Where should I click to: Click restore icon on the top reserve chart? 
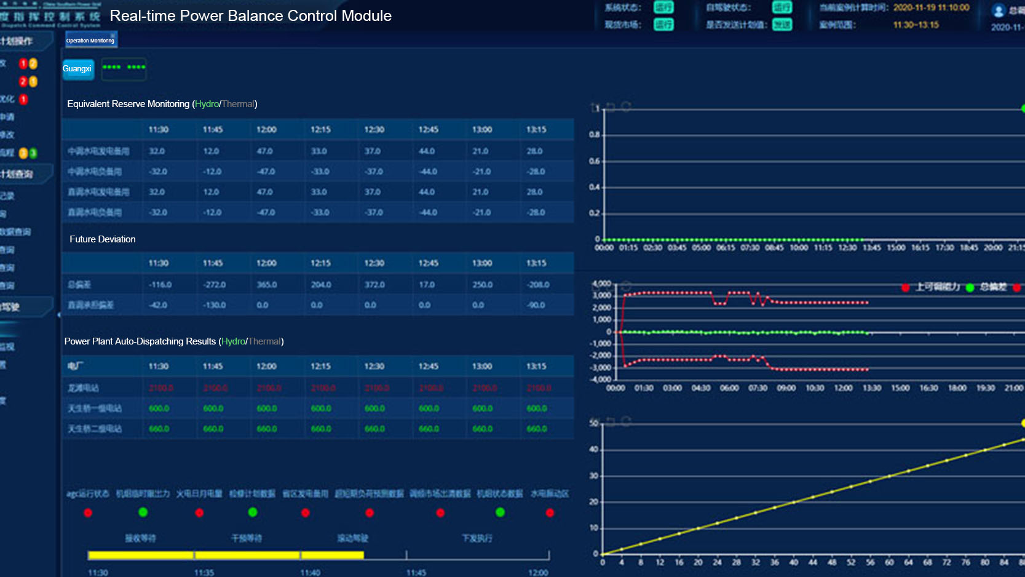(626, 107)
